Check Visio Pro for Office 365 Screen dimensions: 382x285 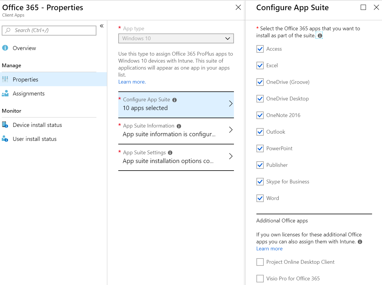tap(260, 278)
